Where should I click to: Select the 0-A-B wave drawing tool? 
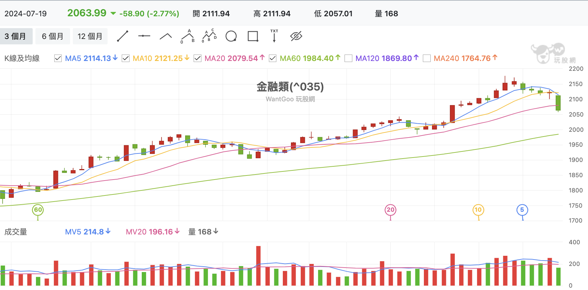(x=188, y=36)
